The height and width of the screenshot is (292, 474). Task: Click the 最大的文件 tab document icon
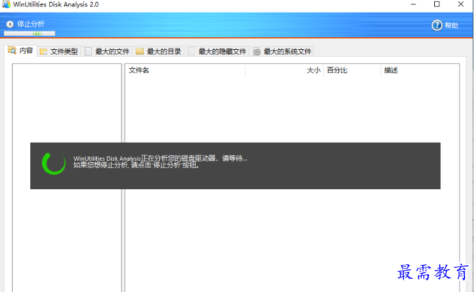click(x=88, y=52)
